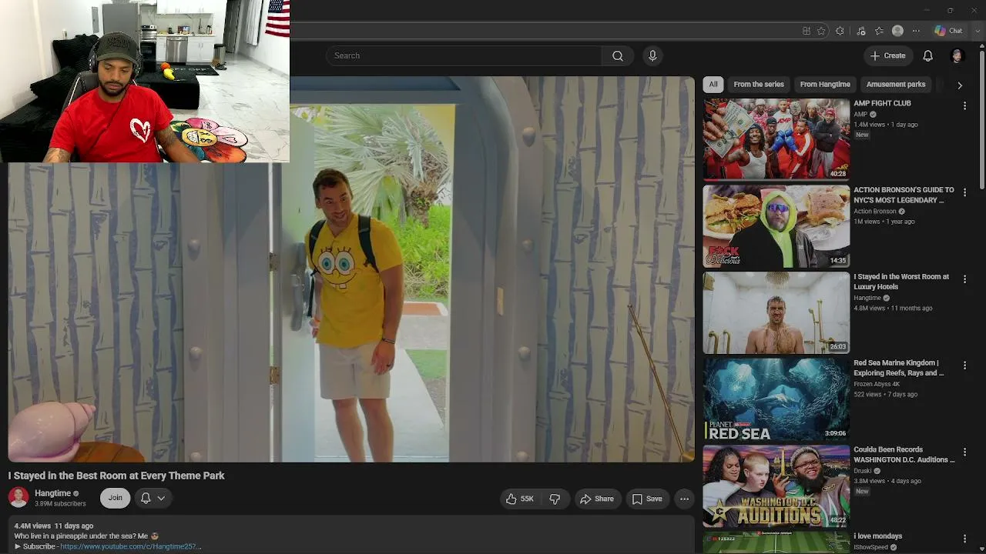The width and height of the screenshot is (986, 554).
Task: Open browser extensions puzzle icon
Action: coord(840,31)
